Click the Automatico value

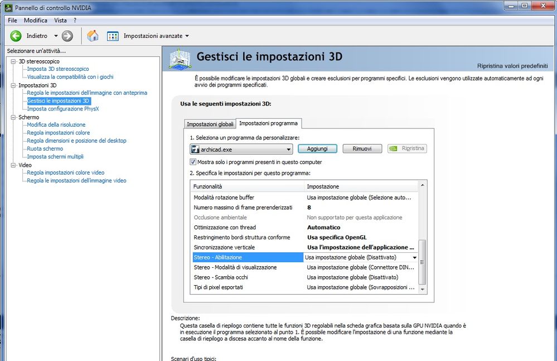323,228
